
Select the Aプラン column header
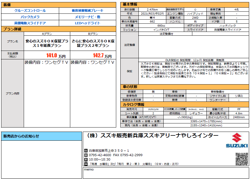tap(47, 34)
